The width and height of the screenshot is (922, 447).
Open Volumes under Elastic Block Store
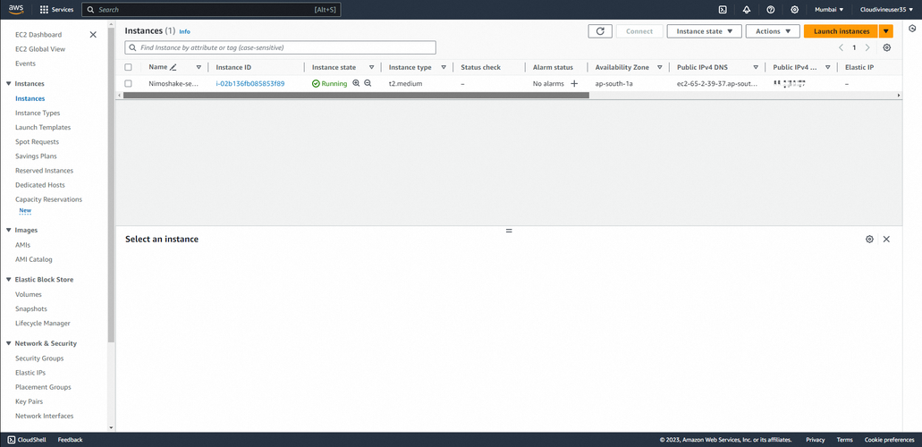pos(29,295)
